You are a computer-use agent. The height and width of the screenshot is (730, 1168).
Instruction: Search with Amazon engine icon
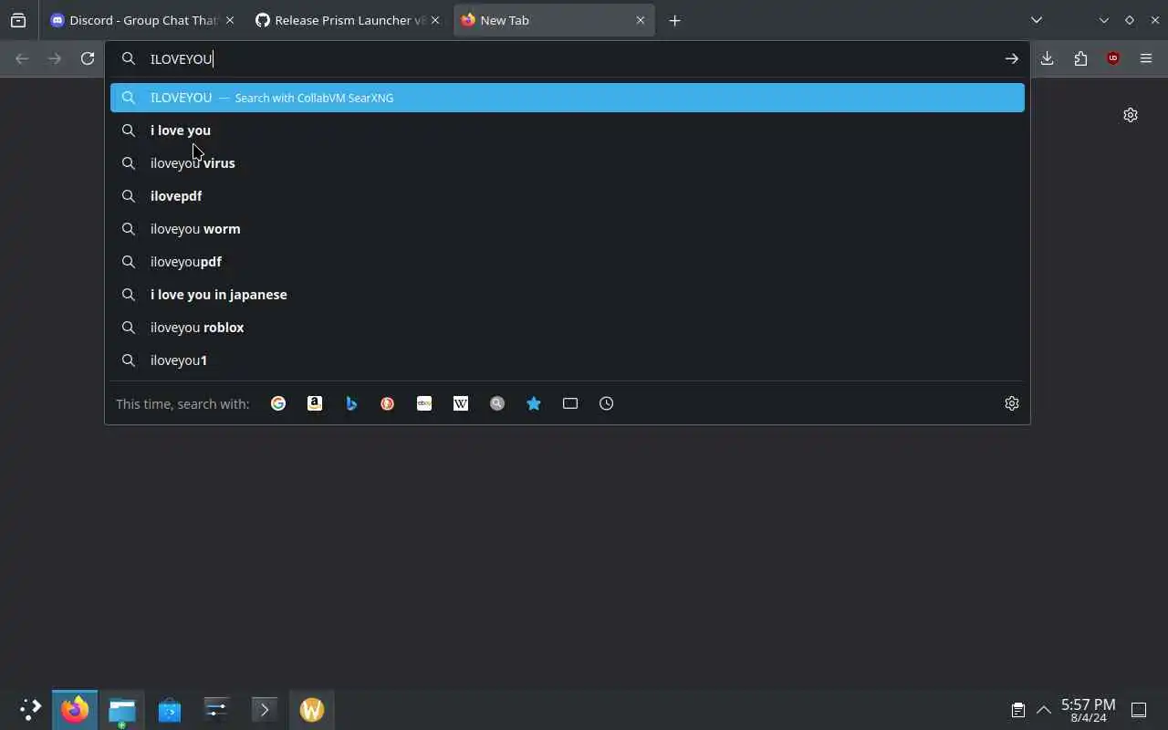click(315, 403)
